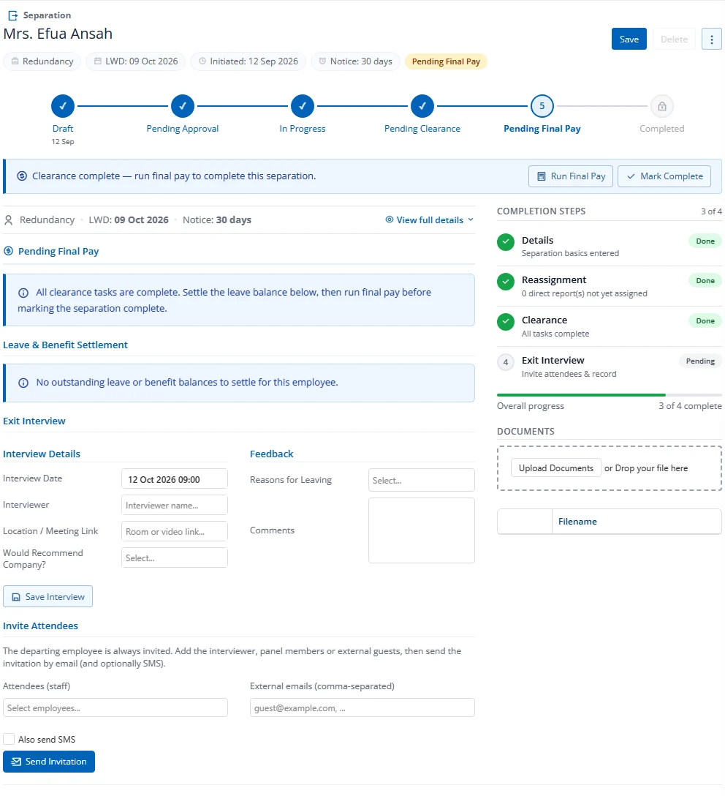Click the Done badge on Reassignment row
The width and height of the screenshot is (725, 796).
coord(705,281)
